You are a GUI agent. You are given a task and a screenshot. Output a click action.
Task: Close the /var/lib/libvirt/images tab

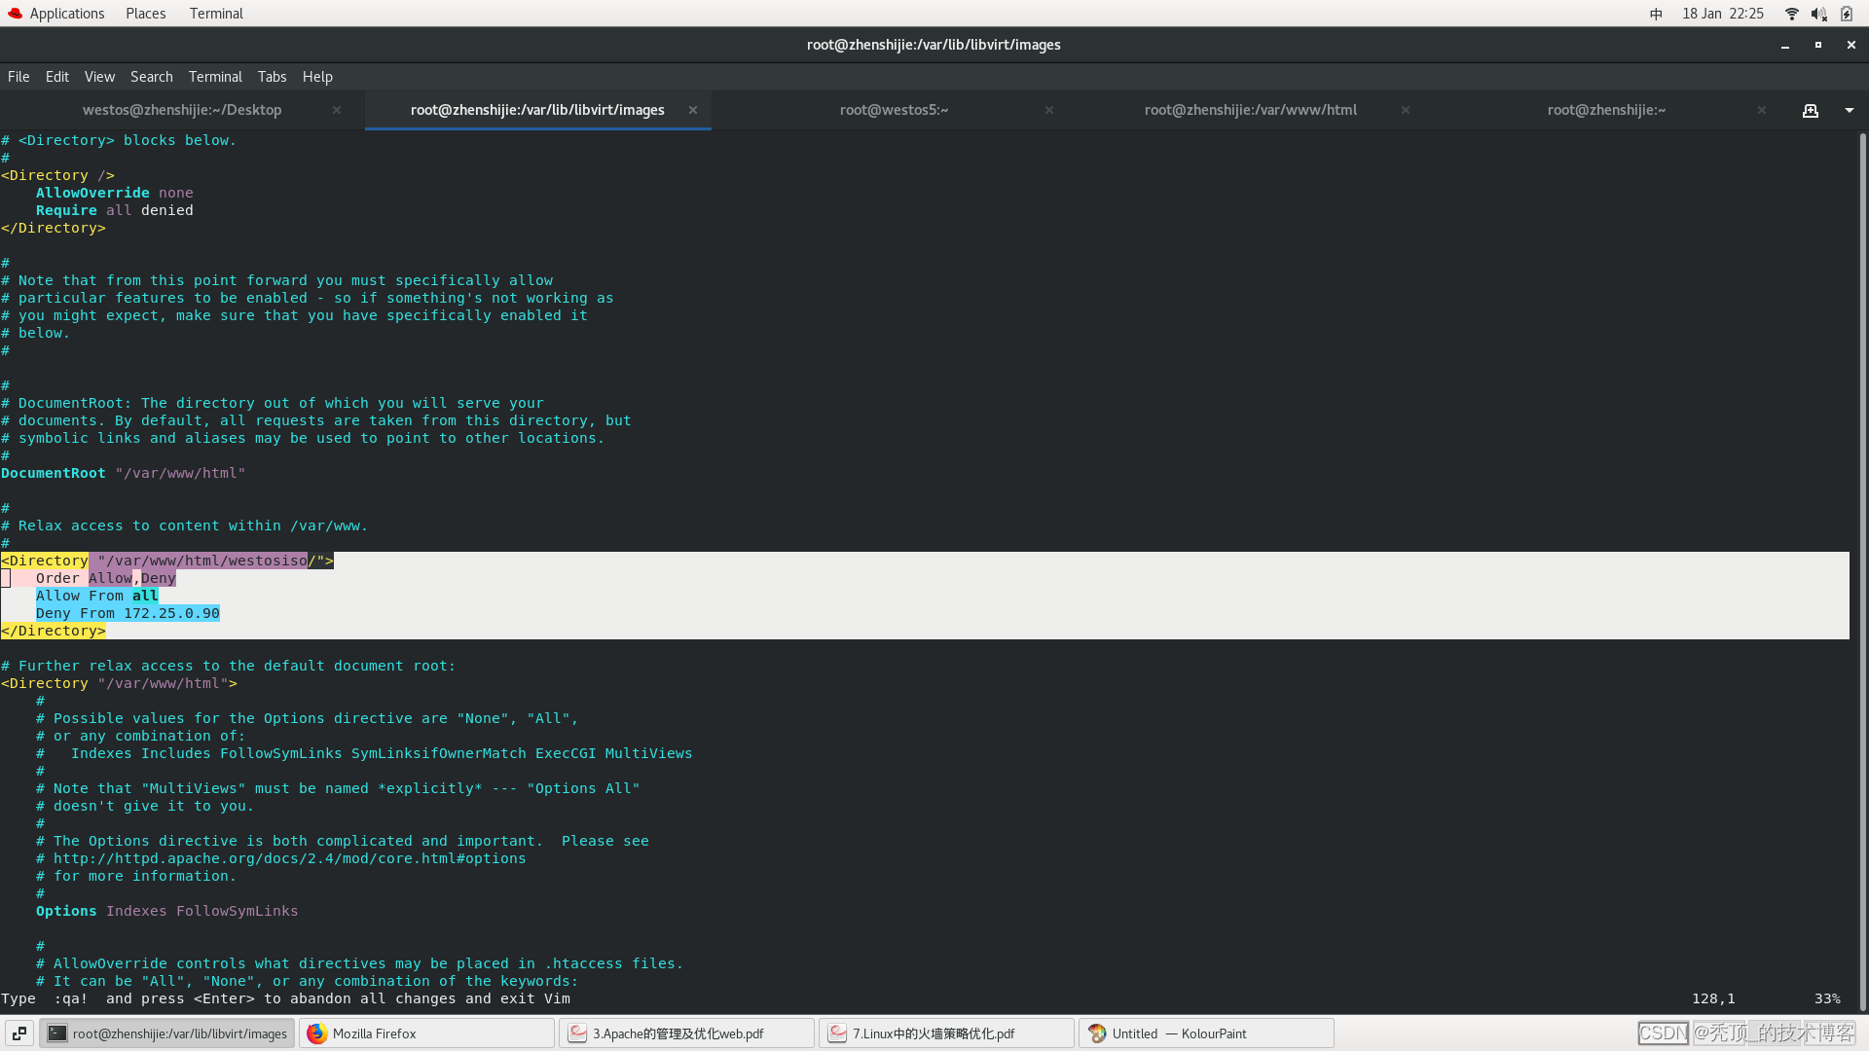tap(693, 110)
